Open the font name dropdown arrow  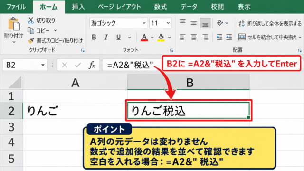click(x=144, y=23)
